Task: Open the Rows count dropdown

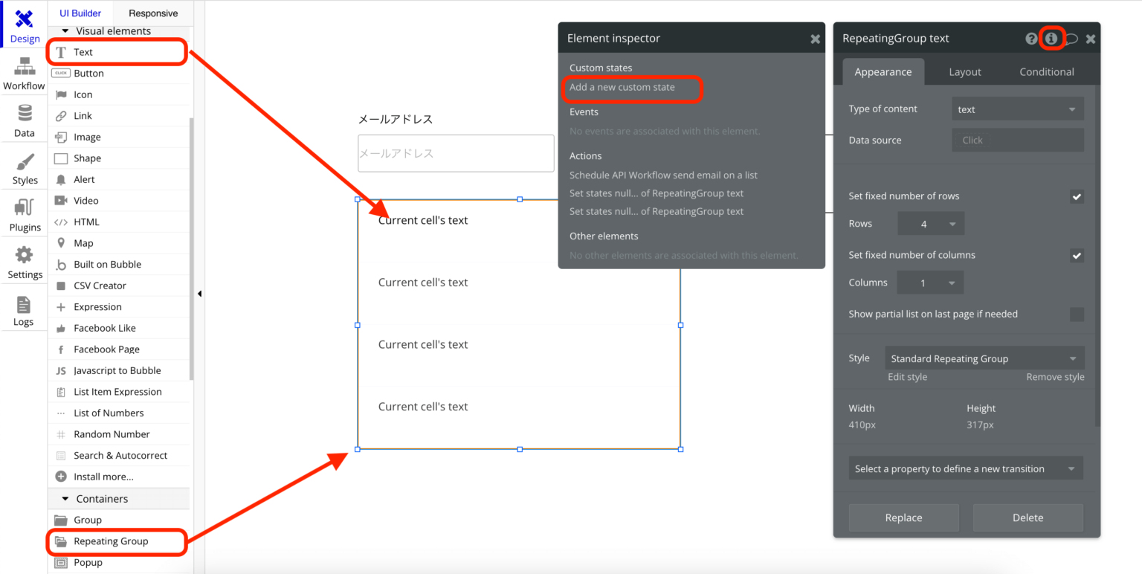Action: (930, 223)
